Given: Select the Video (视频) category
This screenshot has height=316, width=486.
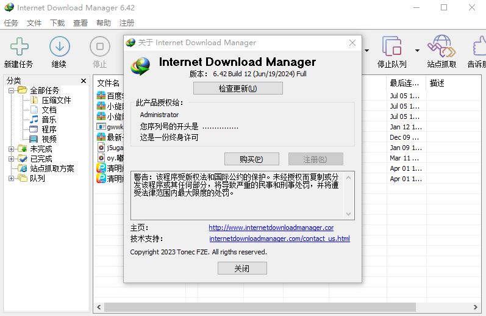Looking at the screenshot, I should tap(49, 139).
